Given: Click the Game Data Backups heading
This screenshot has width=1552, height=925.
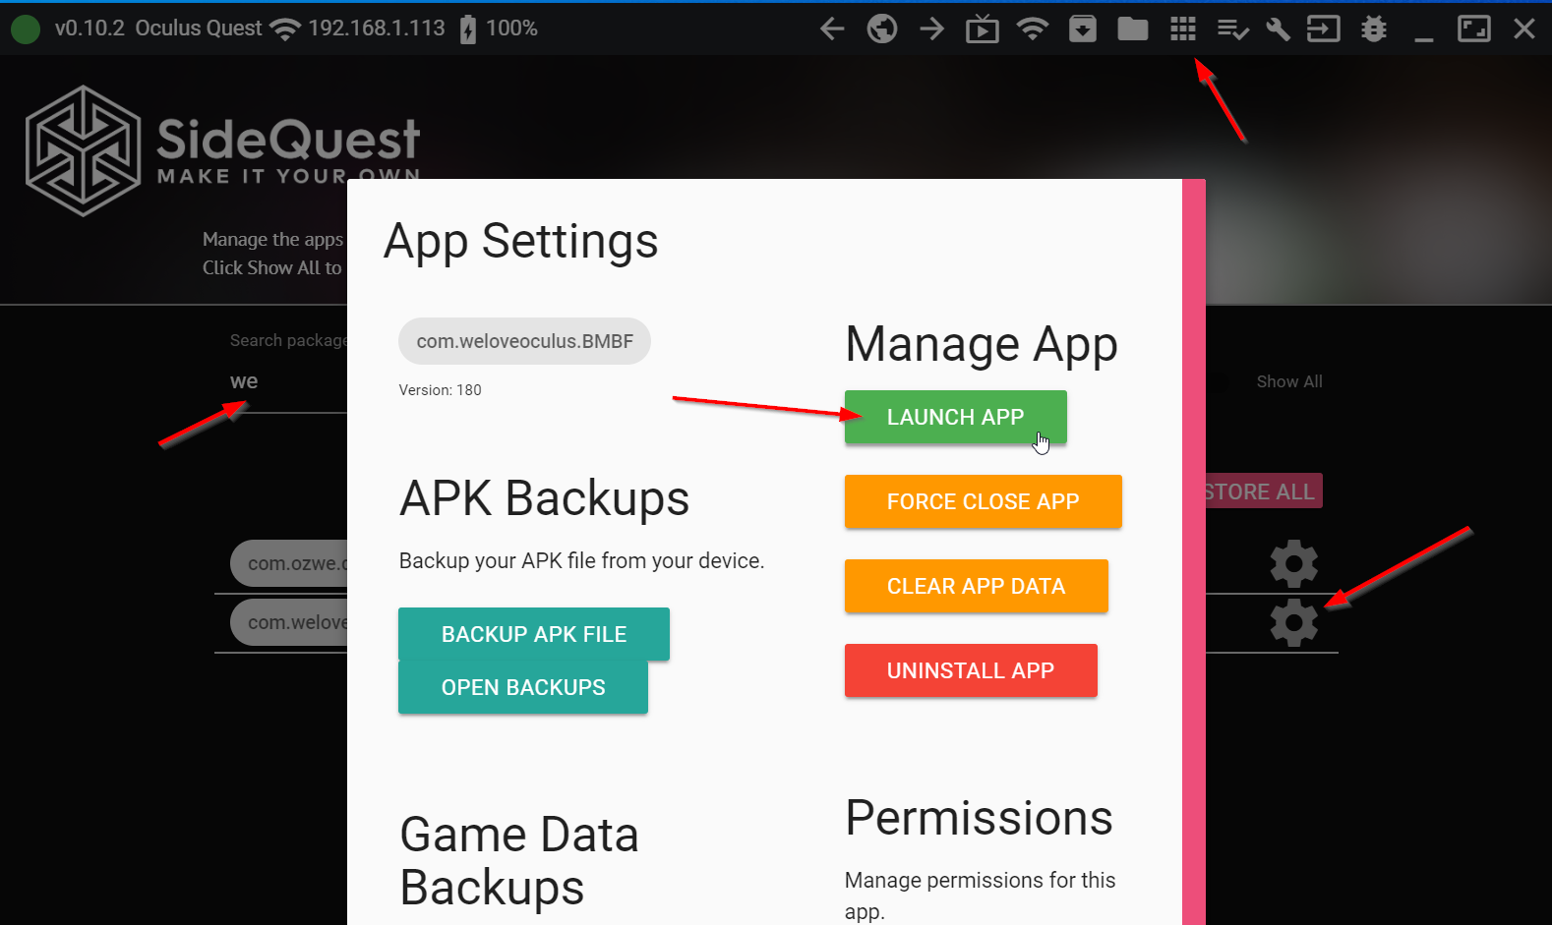Looking at the screenshot, I should 519,861.
